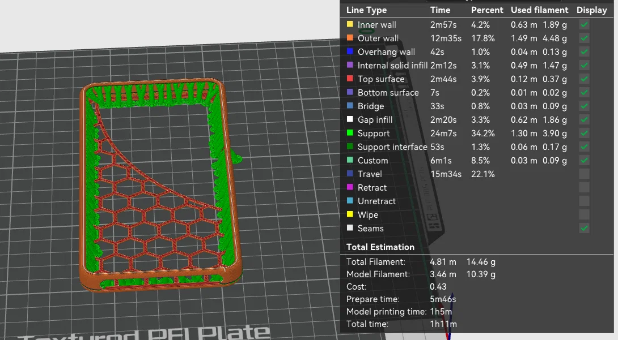Click the Time column header

pos(440,10)
